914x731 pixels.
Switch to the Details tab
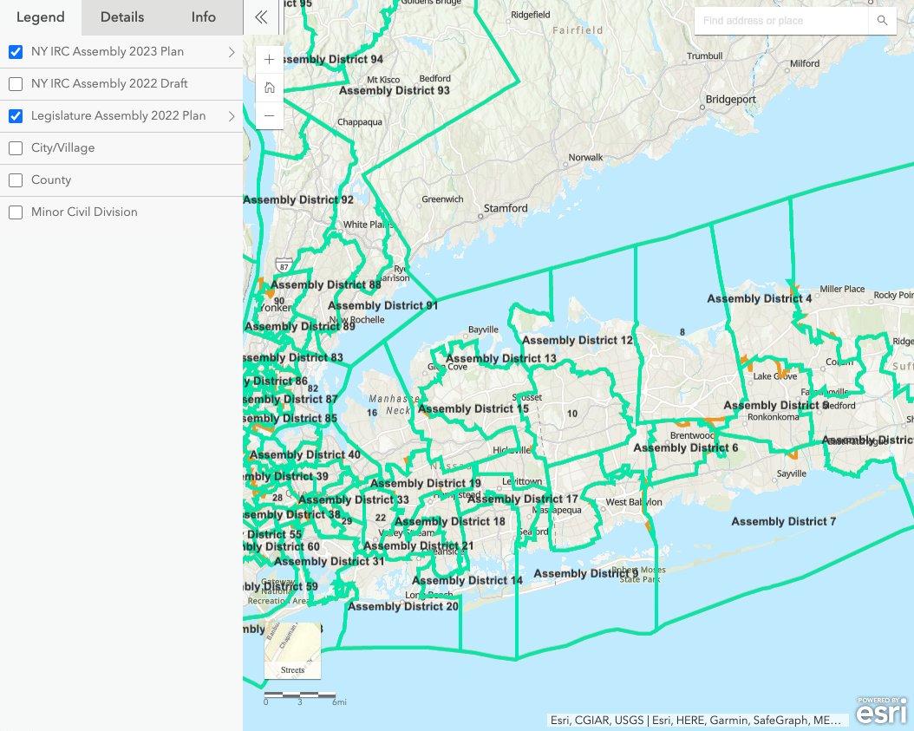(x=121, y=16)
